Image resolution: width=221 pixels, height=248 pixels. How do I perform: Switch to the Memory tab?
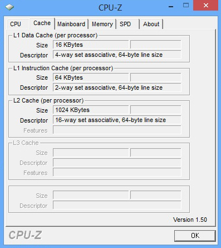pos(102,24)
